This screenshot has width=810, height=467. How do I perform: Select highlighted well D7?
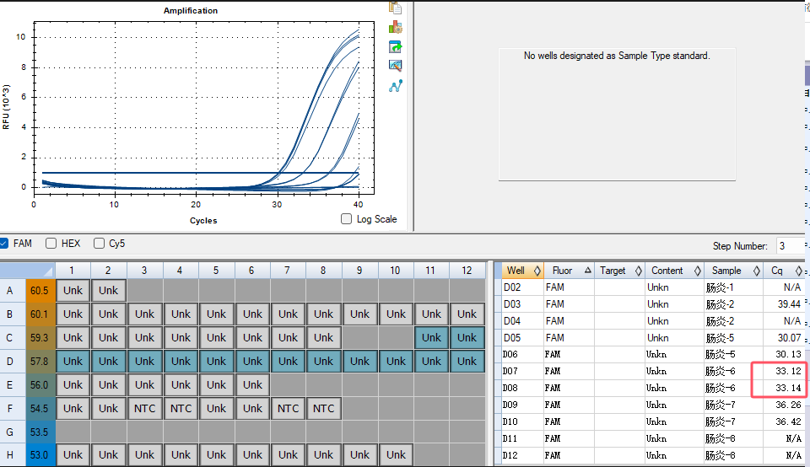(288, 362)
